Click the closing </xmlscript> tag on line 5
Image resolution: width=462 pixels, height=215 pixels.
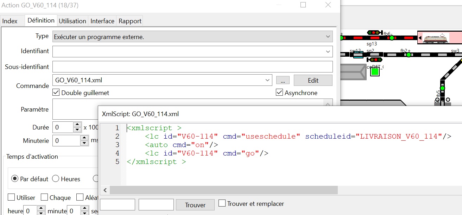point(157,162)
